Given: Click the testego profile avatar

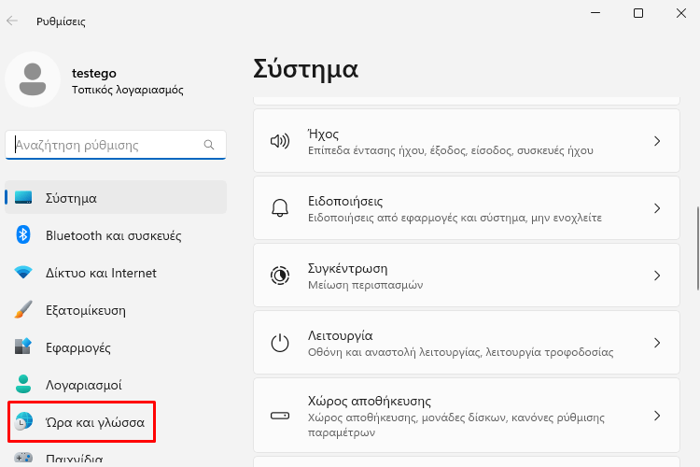Looking at the screenshot, I should click(x=33, y=79).
